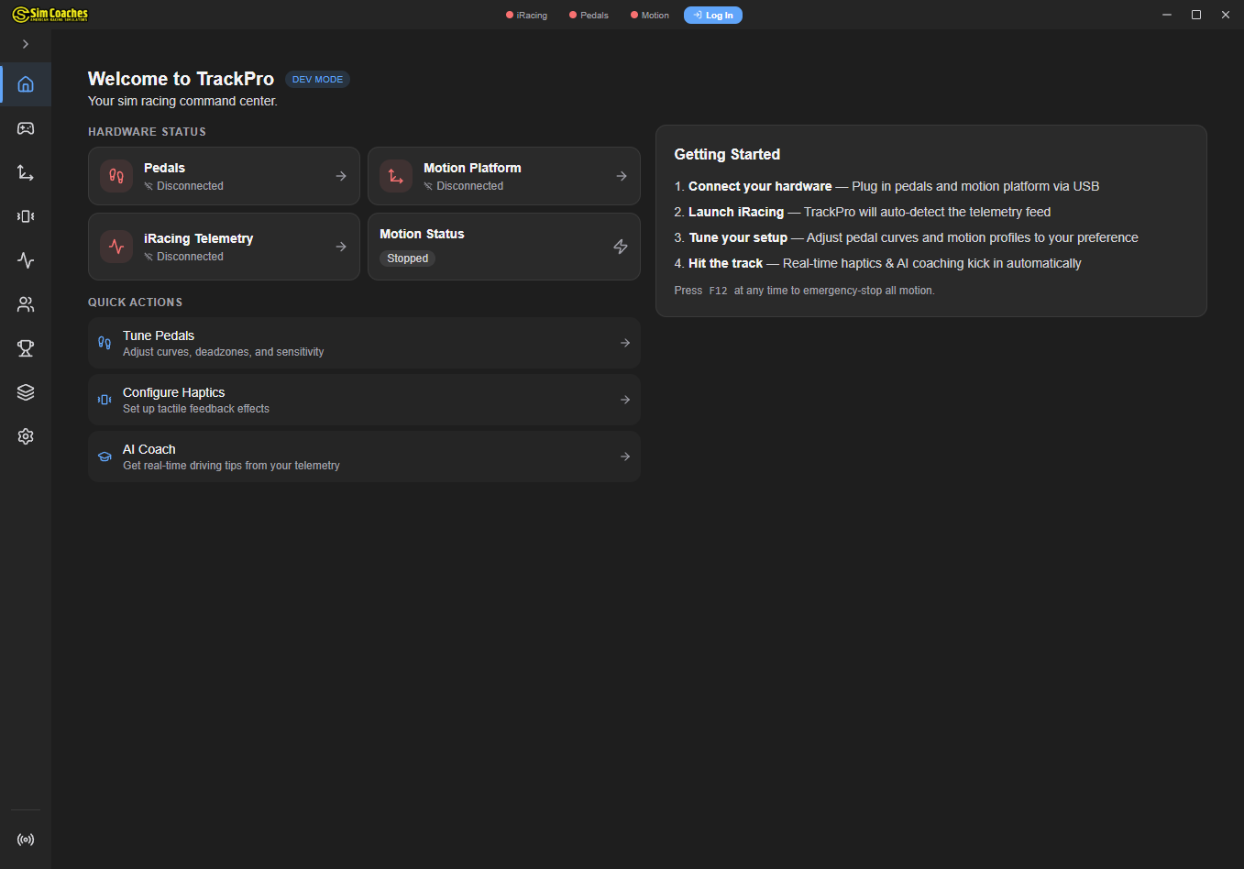Select the haptics vibration sidebar icon
Screen dimensions: 1244x869
pos(26,216)
